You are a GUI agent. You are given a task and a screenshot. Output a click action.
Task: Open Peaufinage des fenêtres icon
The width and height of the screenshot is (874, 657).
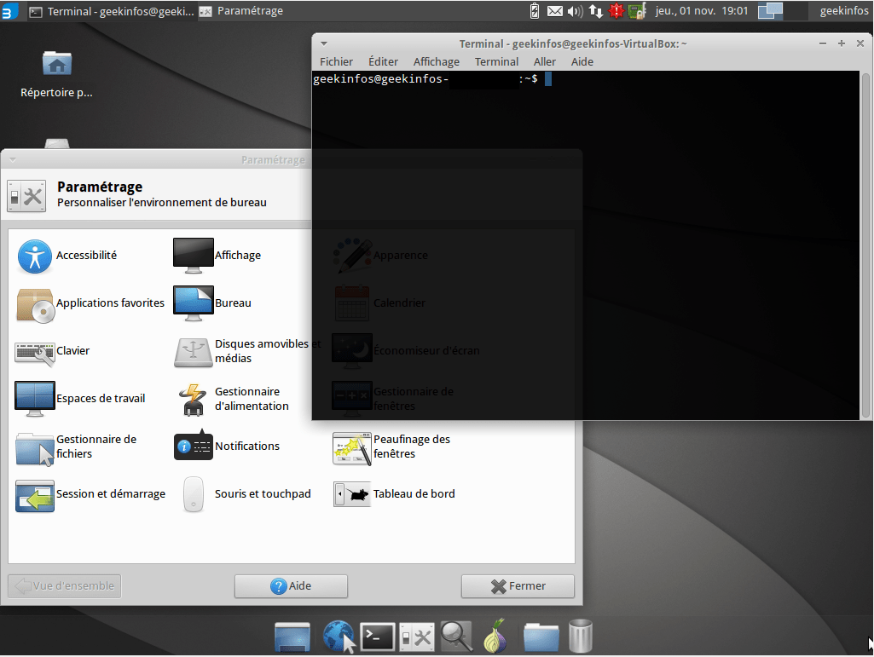point(351,448)
